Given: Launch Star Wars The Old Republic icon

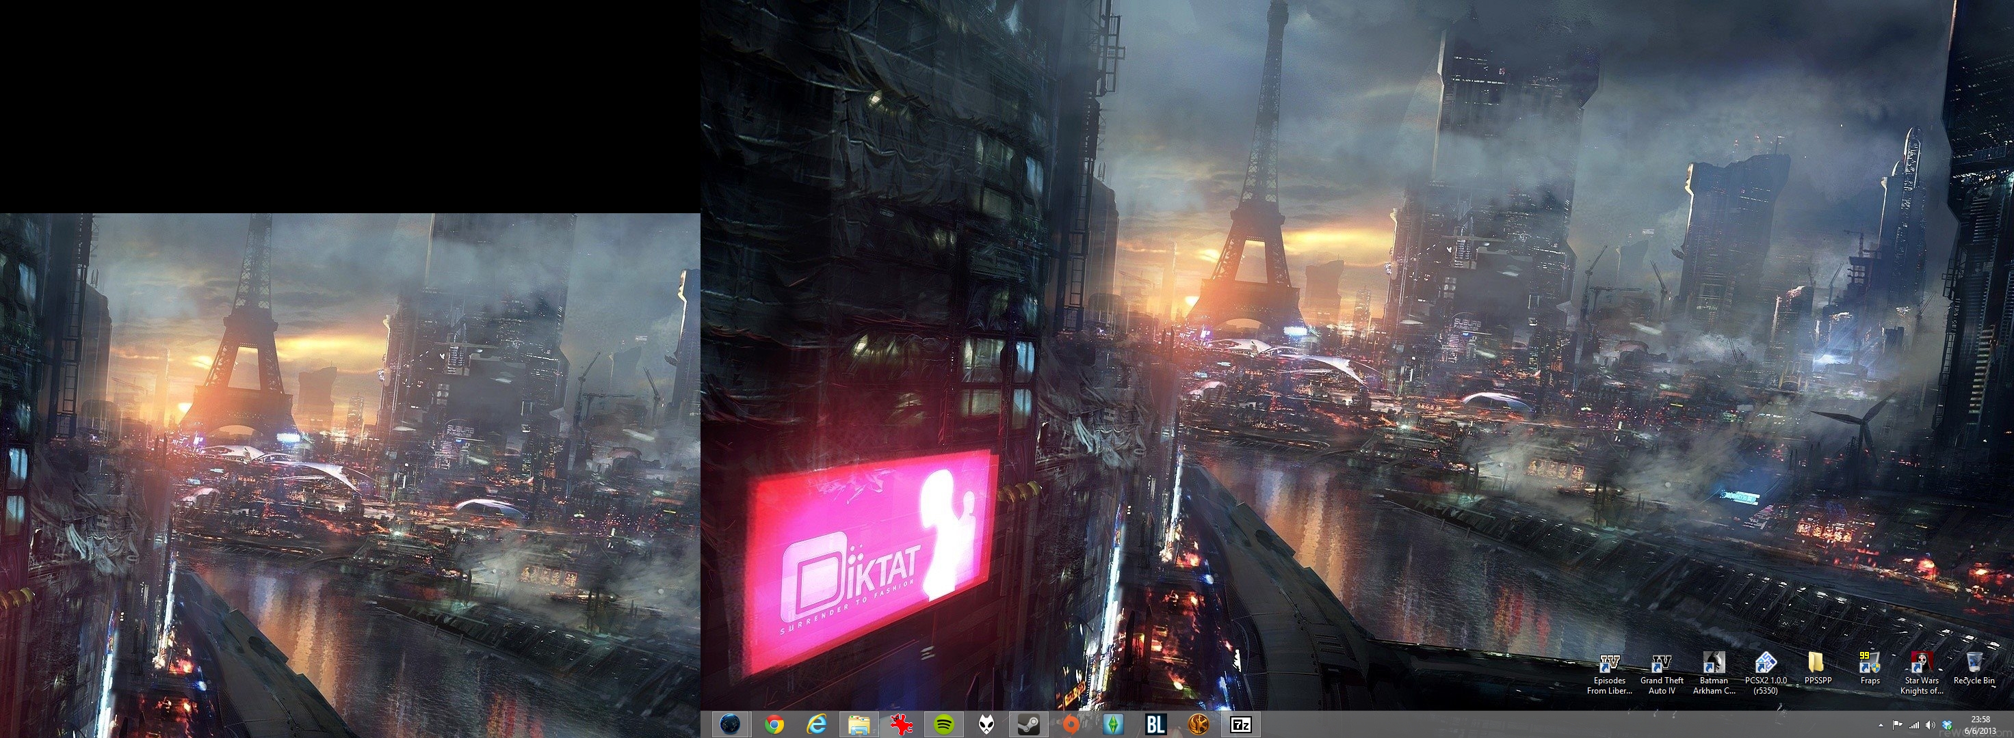Looking at the screenshot, I should [1198, 725].
